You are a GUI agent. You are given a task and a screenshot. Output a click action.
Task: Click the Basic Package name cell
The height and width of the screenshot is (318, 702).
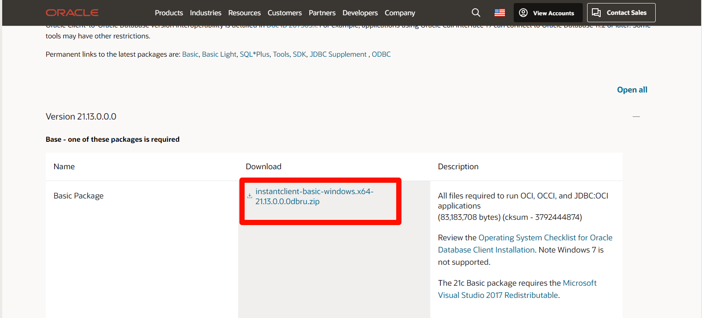click(79, 196)
